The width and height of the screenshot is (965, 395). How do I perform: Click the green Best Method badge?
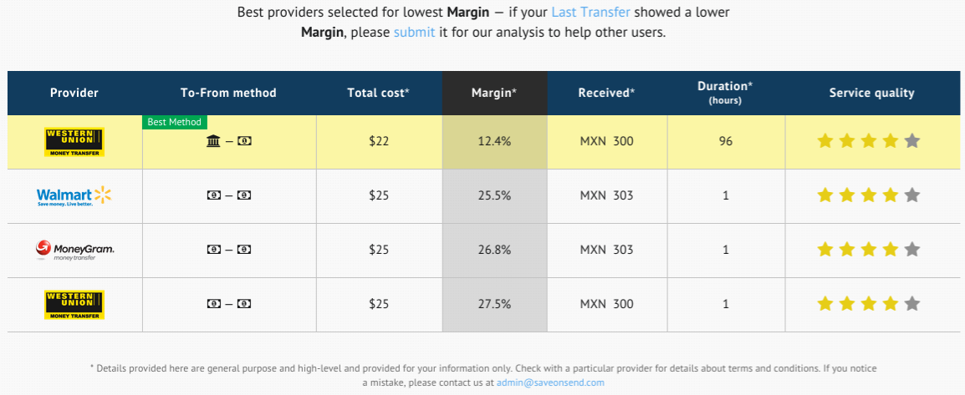coord(174,122)
